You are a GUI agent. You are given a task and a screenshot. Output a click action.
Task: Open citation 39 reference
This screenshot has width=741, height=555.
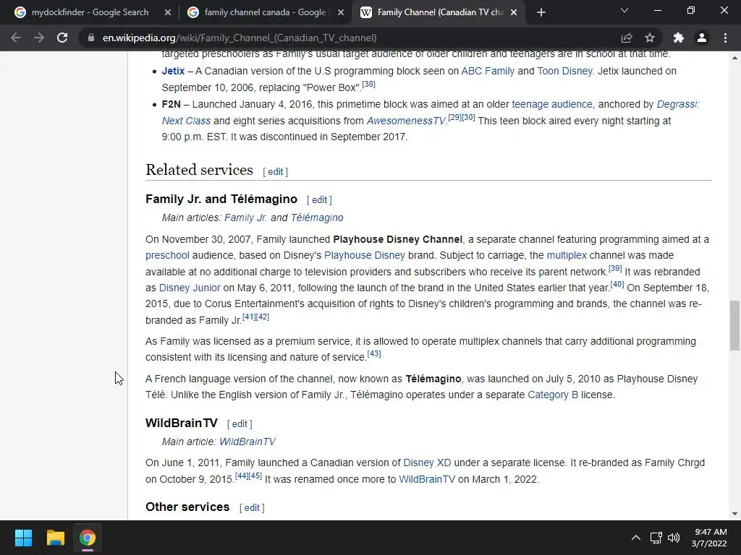[615, 268]
